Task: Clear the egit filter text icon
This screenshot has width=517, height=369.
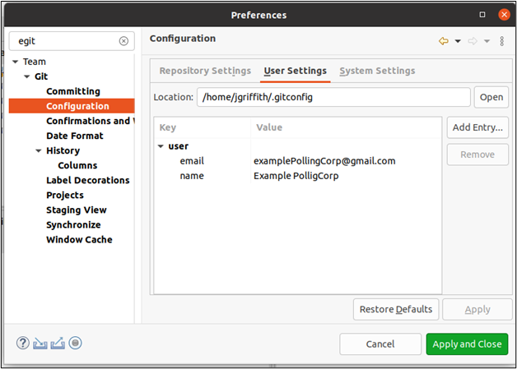Action: [x=123, y=41]
